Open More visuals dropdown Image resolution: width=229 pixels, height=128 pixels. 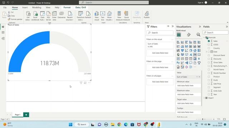pyautogui.click(x=109, y=16)
